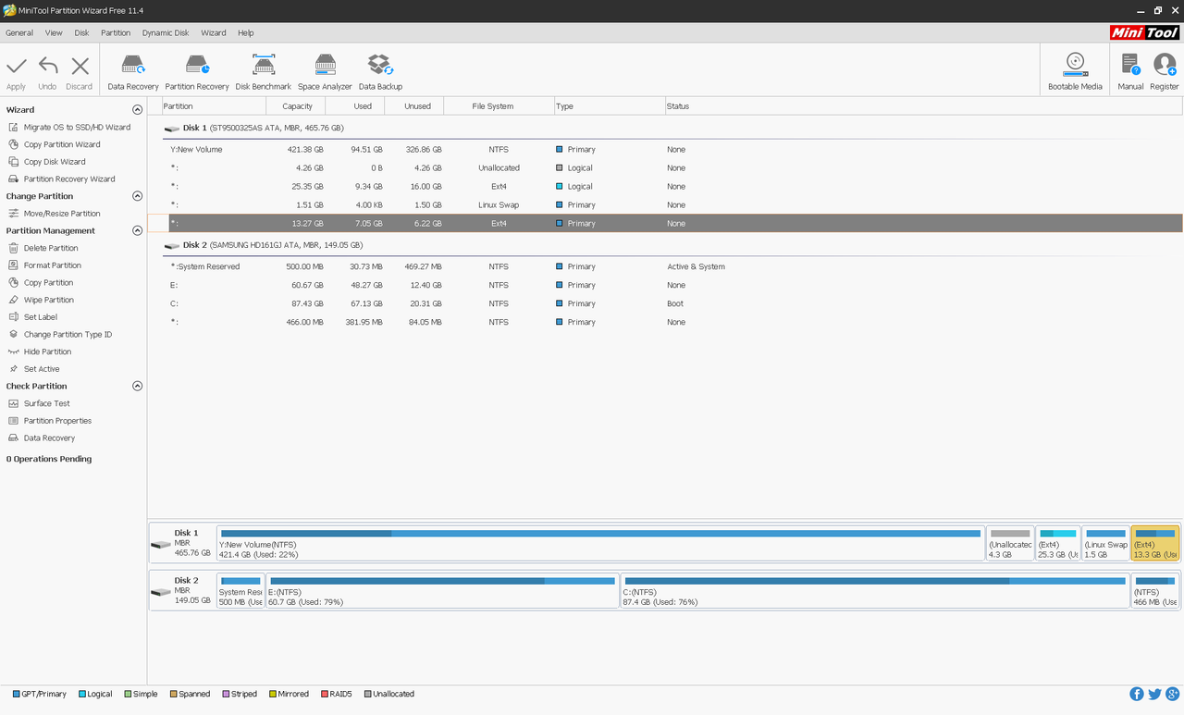Choose Delete Partition in sidebar
1184x715 pixels.
43,248
